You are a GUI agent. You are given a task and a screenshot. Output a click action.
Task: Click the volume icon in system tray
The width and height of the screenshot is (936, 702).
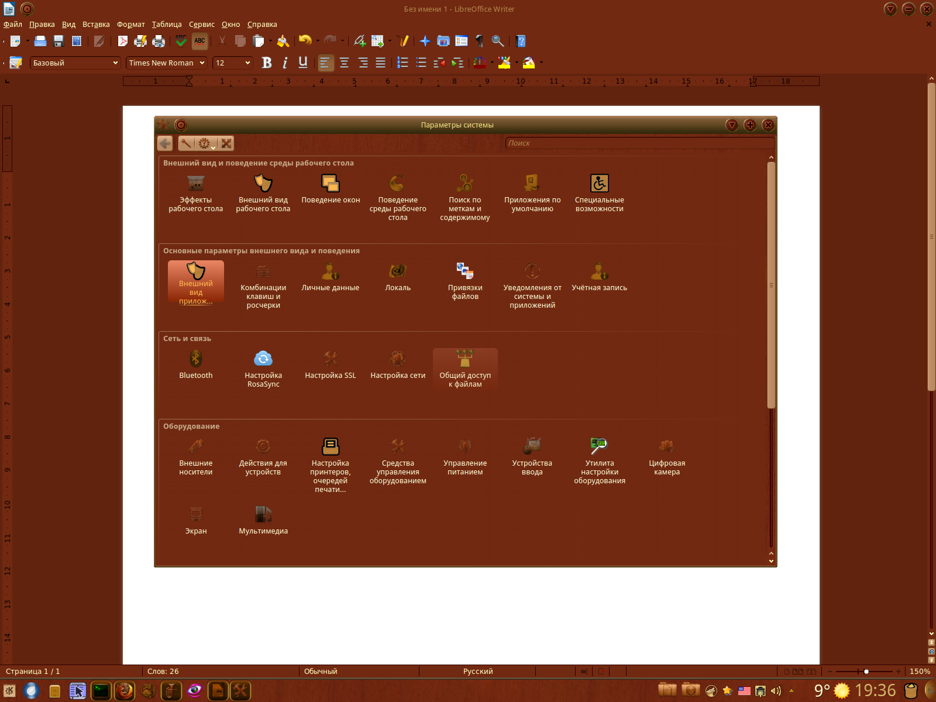coord(776,691)
